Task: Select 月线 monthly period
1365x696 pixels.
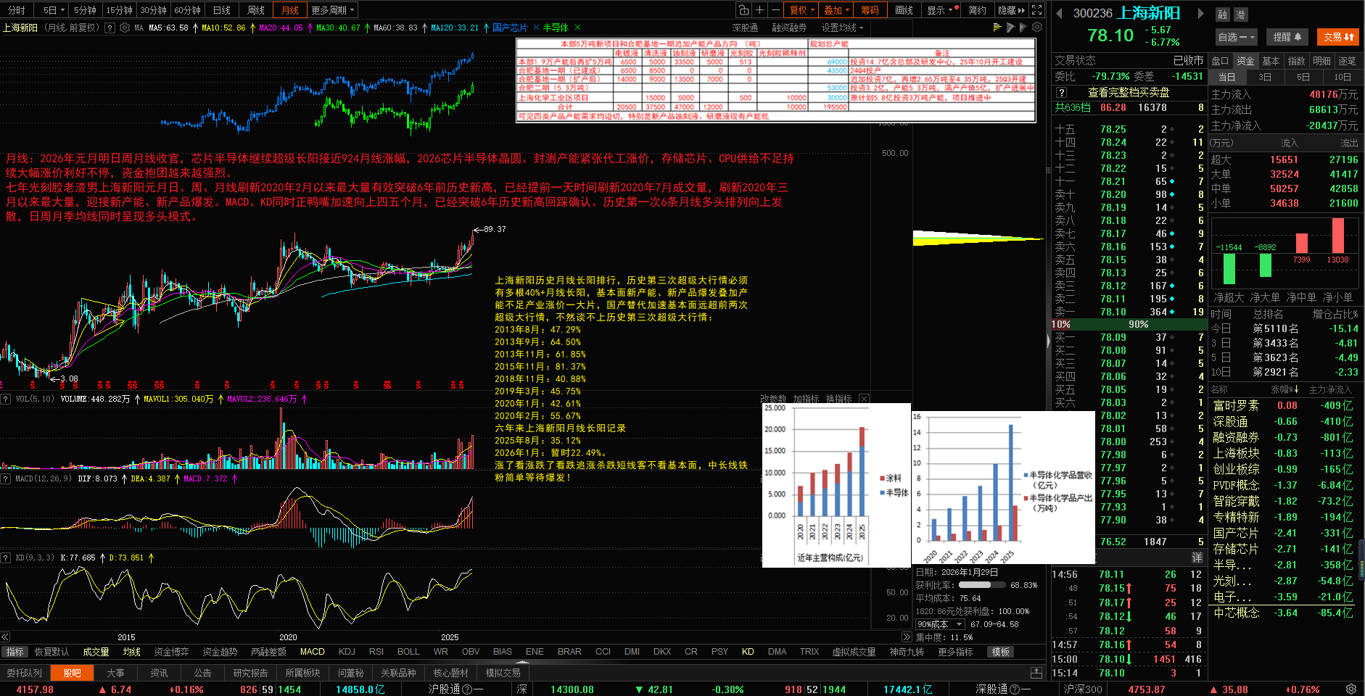Action: pyautogui.click(x=290, y=10)
